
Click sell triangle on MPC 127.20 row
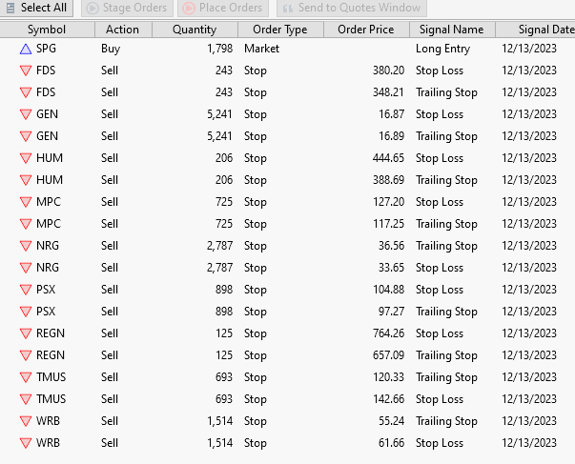[26, 202]
